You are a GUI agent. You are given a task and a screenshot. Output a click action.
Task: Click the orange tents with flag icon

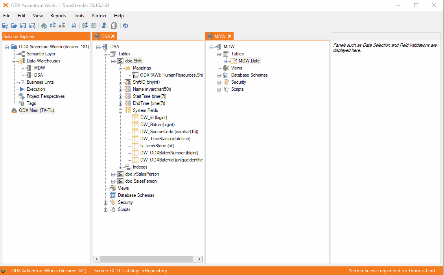[x=62, y=26]
